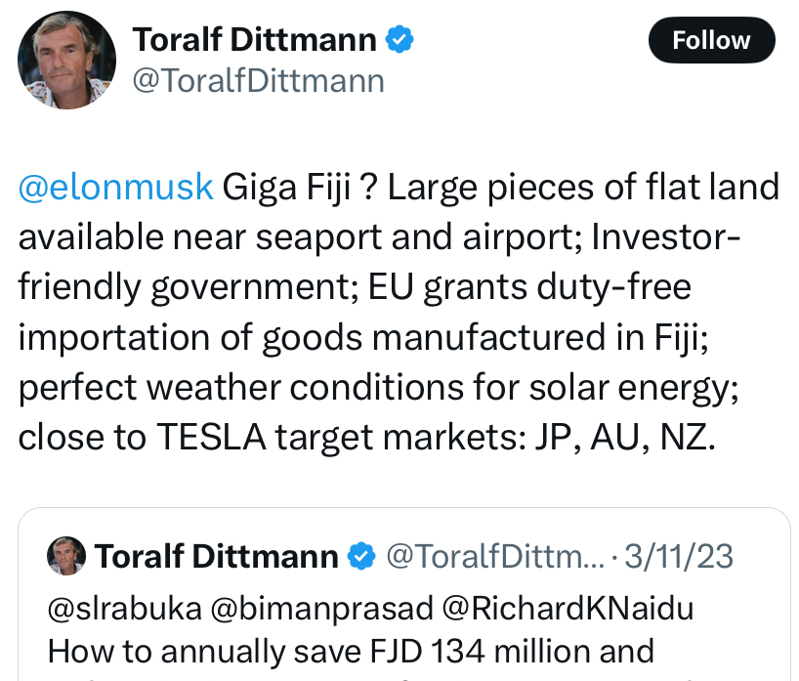The width and height of the screenshot is (799, 681).
Task: Click the verified badge beside the top name
Action: click(399, 40)
